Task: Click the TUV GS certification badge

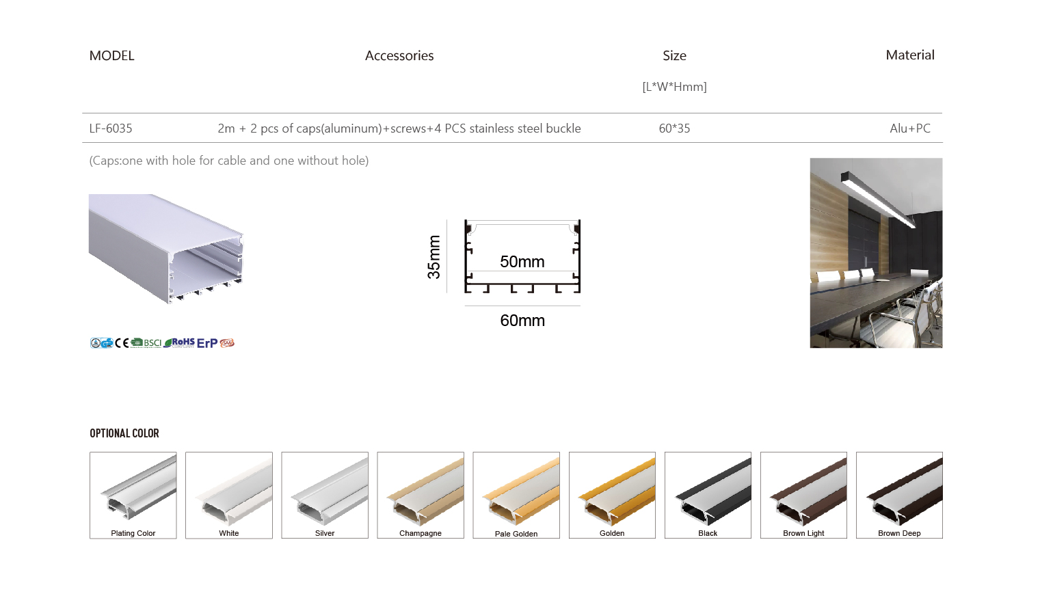Action: click(x=102, y=343)
